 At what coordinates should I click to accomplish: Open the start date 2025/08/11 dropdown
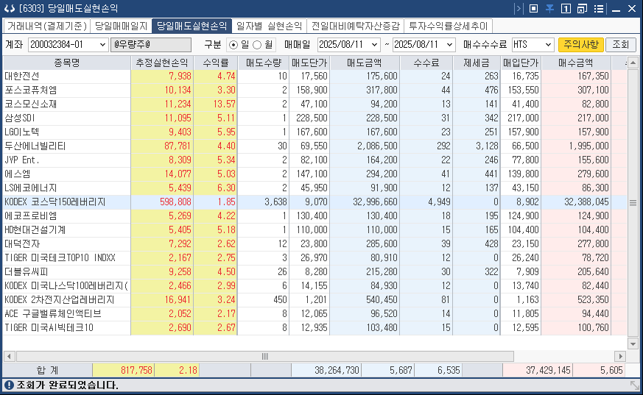(374, 45)
